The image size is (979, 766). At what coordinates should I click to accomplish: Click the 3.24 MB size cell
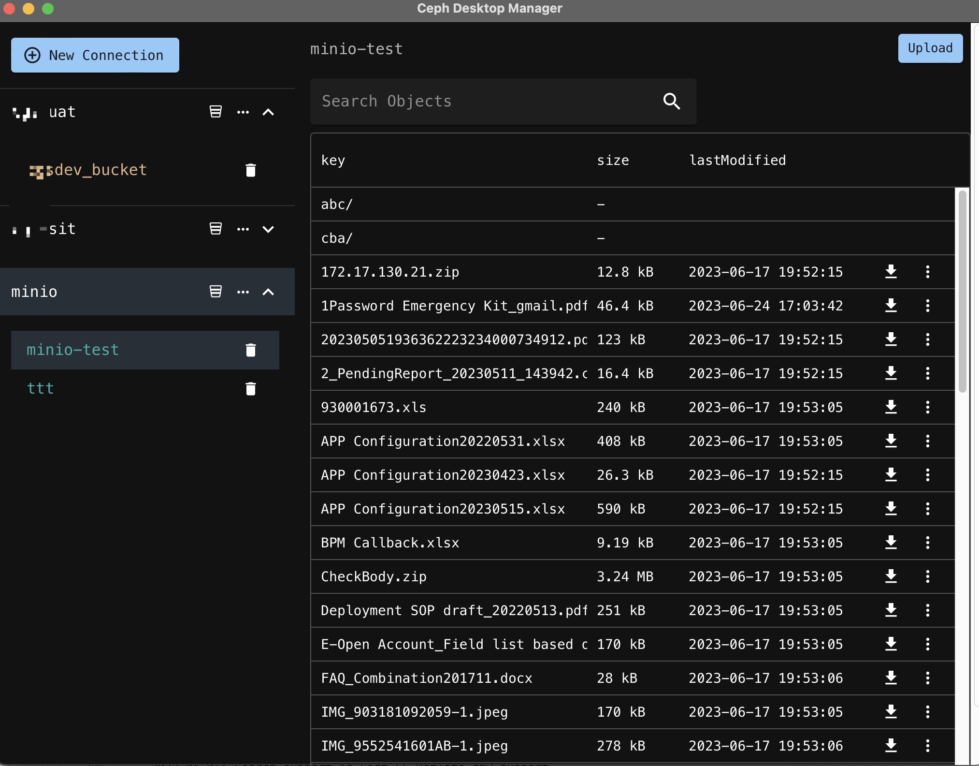pyautogui.click(x=625, y=576)
